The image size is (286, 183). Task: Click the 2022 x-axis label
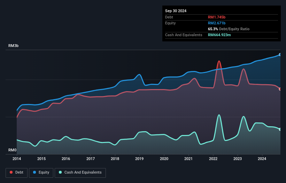pyautogui.click(x=213, y=159)
